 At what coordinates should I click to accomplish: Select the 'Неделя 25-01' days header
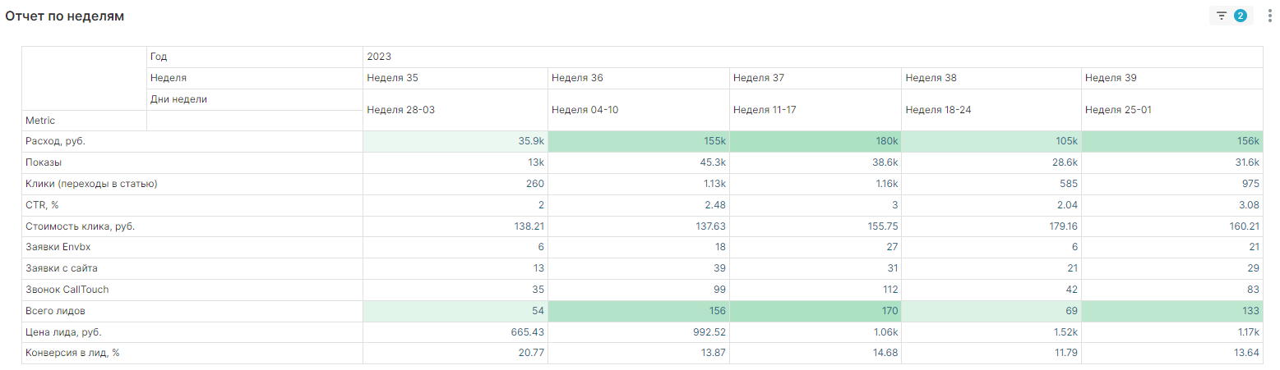click(x=1118, y=110)
